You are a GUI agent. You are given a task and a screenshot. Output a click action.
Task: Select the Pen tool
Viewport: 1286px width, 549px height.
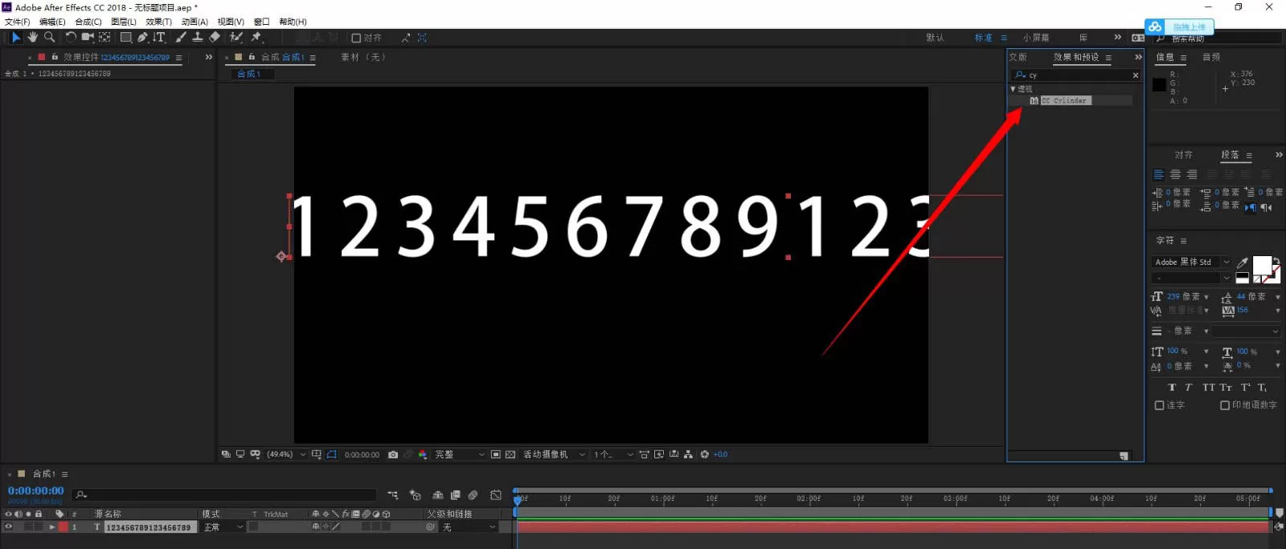coord(142,37)
